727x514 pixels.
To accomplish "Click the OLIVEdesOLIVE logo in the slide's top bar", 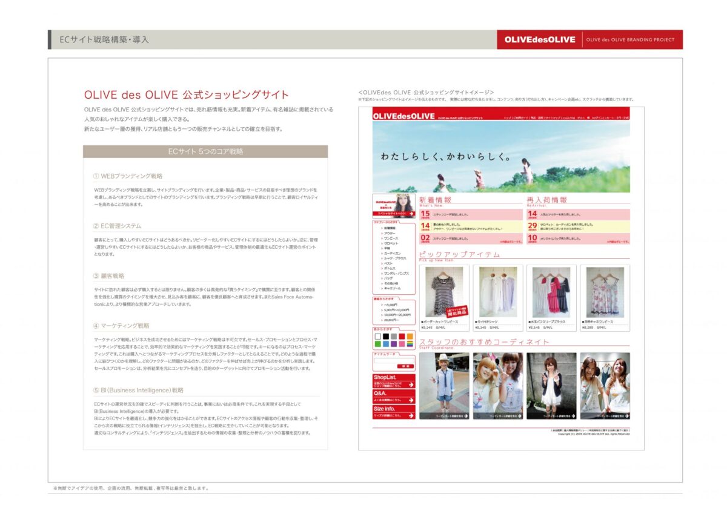I will 540,39.
